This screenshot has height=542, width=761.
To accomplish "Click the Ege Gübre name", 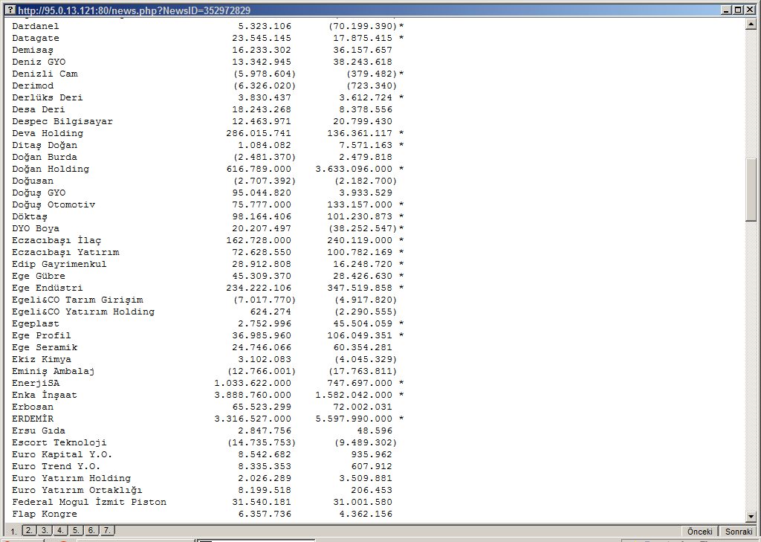I will [39, 276].
